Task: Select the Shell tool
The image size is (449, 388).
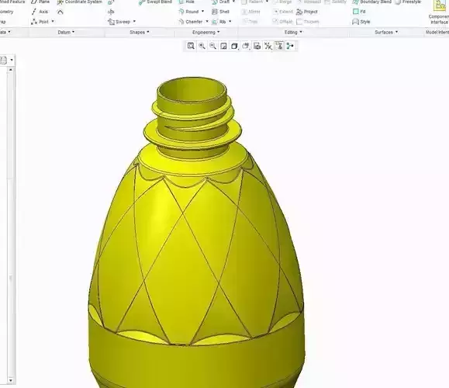Action: click(220, 12)
